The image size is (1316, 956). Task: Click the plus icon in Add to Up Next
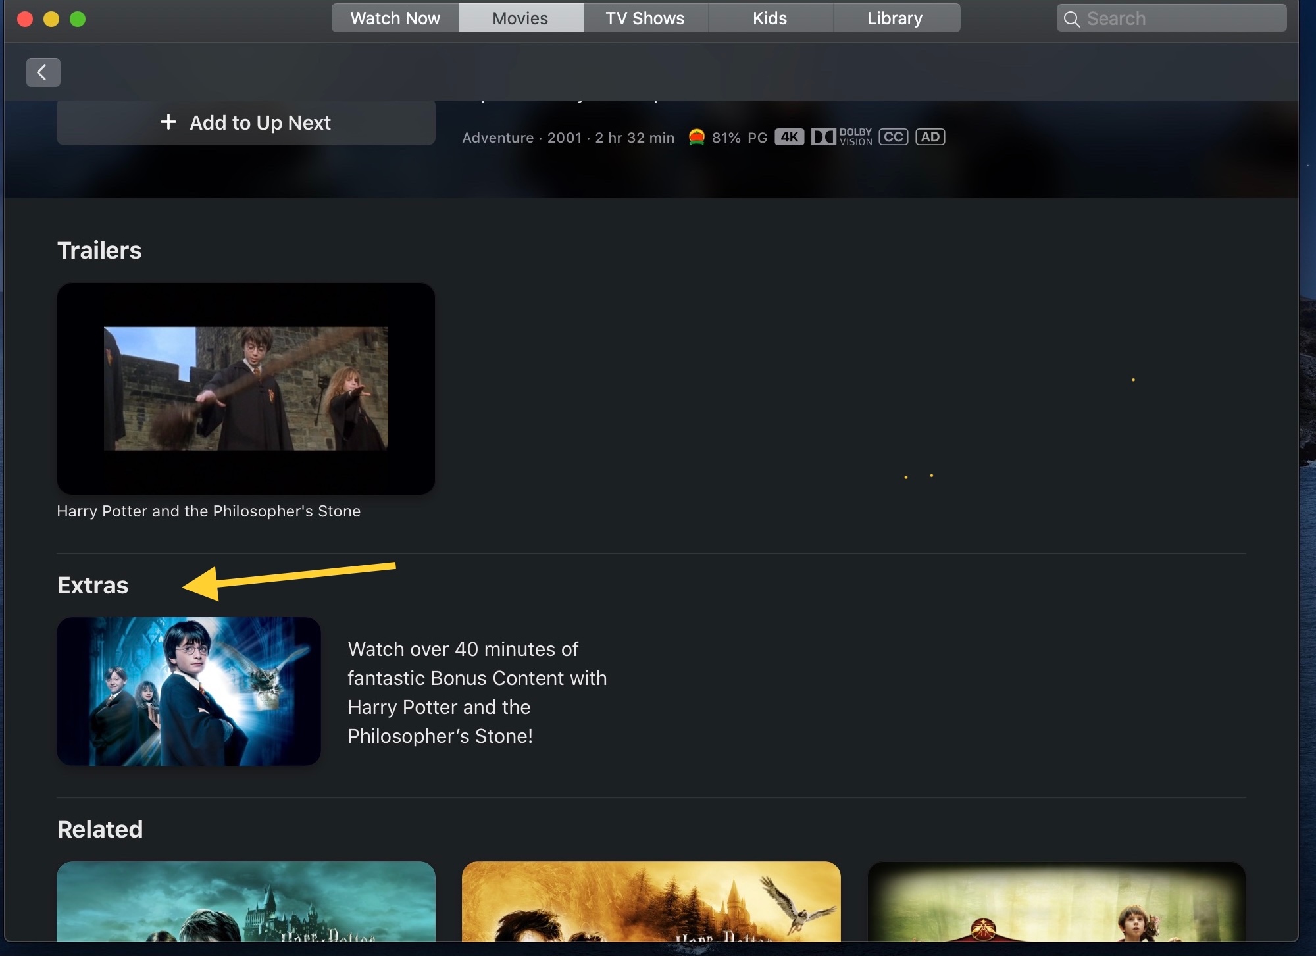(x=168, y=122)
